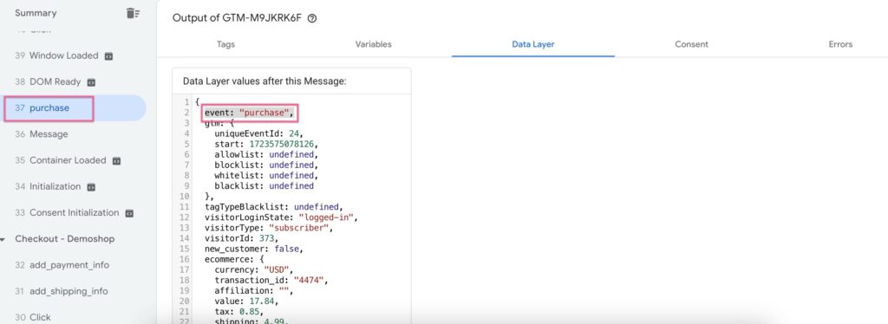The height and width of the screenshot is (324, 888).
Task: Open the Errors tab
Action: pyautogui.click(x=840, y=44)
